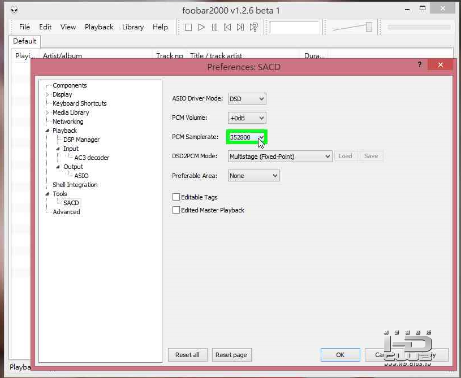Image resolution: width=461 pixels, height=378 pixels.
Task: Open the Preferable Area dropdown
Action: (x=254, y=176)
